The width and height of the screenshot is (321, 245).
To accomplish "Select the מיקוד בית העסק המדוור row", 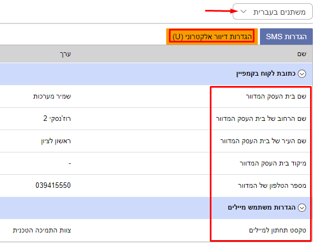I will click(x=156, y=163).
